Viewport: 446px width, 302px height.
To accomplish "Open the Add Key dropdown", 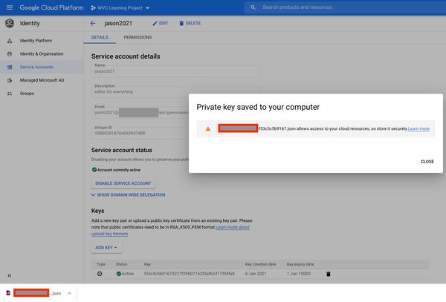I will pyautogui.click(x=106, y=248).
